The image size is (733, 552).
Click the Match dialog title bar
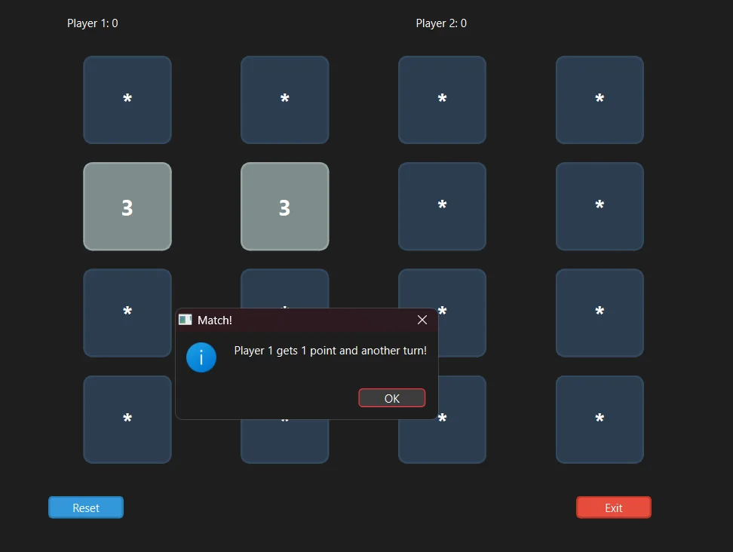point(287,320)
